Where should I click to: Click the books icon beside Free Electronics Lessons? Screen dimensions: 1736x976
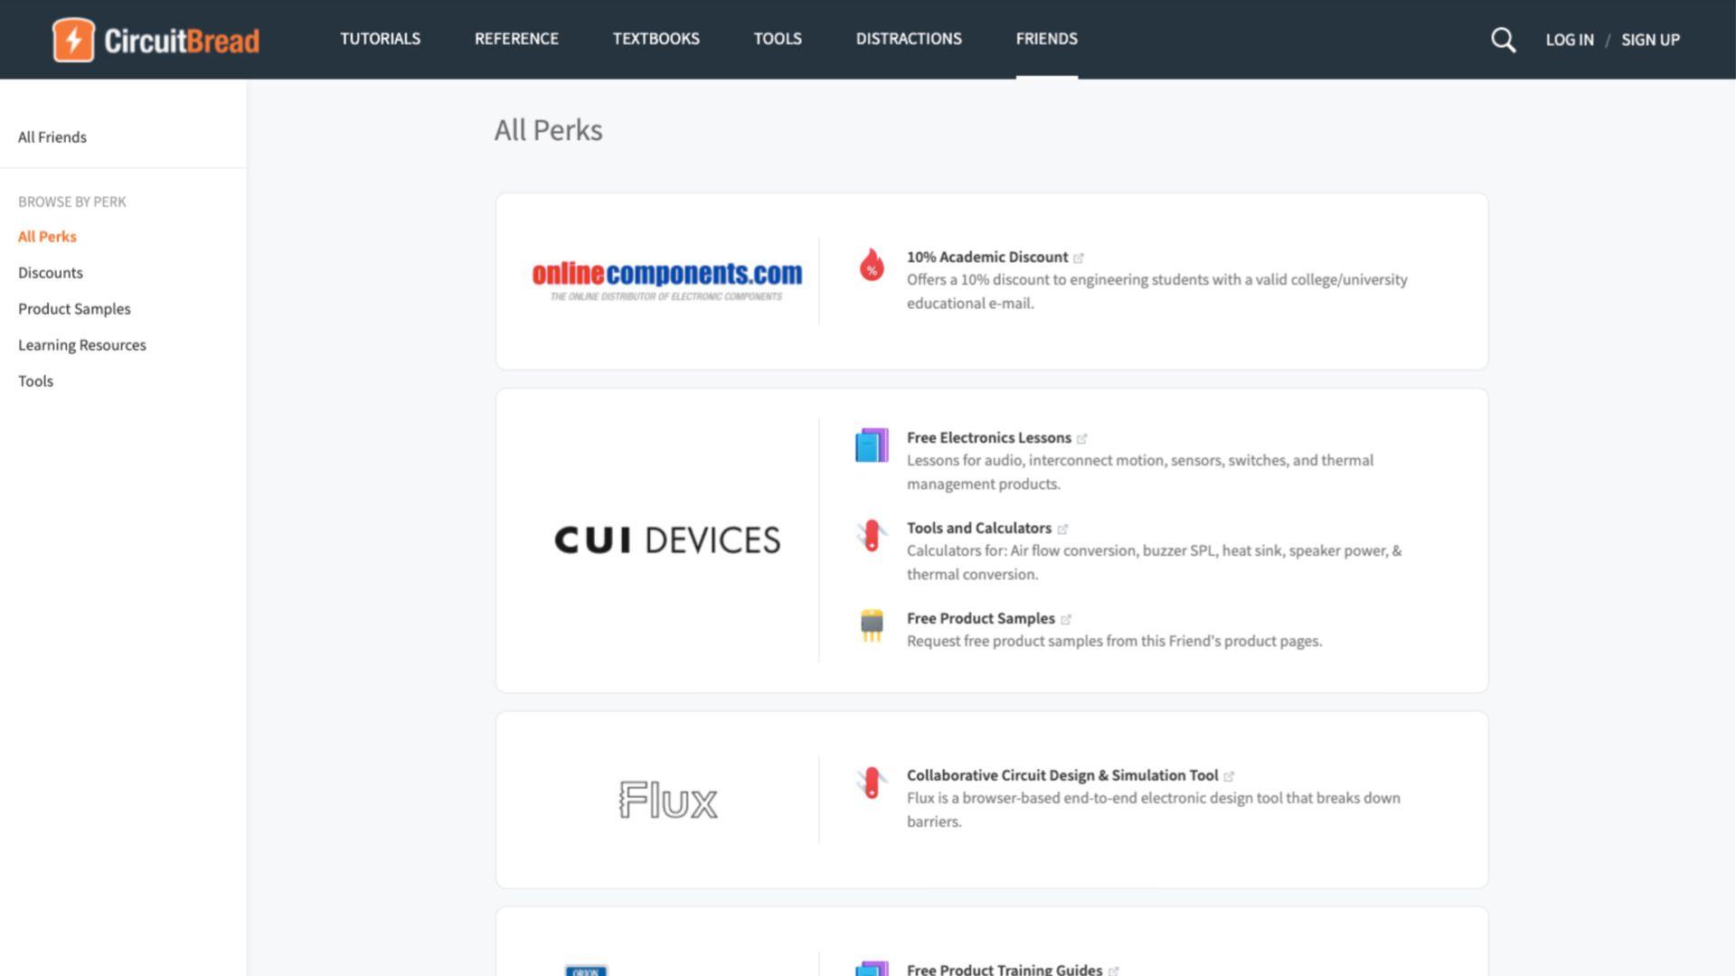click(x=872, y=446)
